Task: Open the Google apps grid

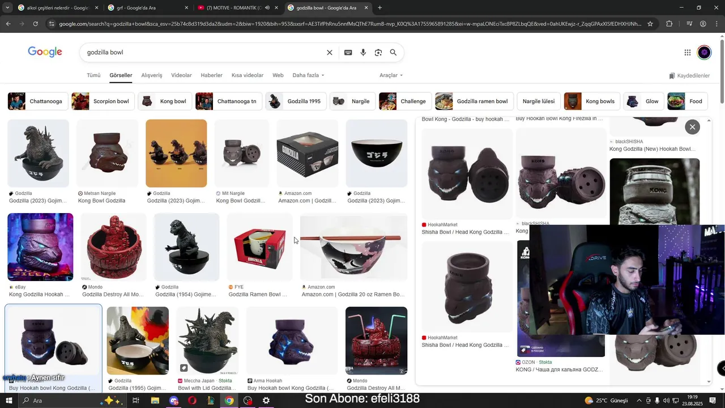Action: [x=687, y=53]
